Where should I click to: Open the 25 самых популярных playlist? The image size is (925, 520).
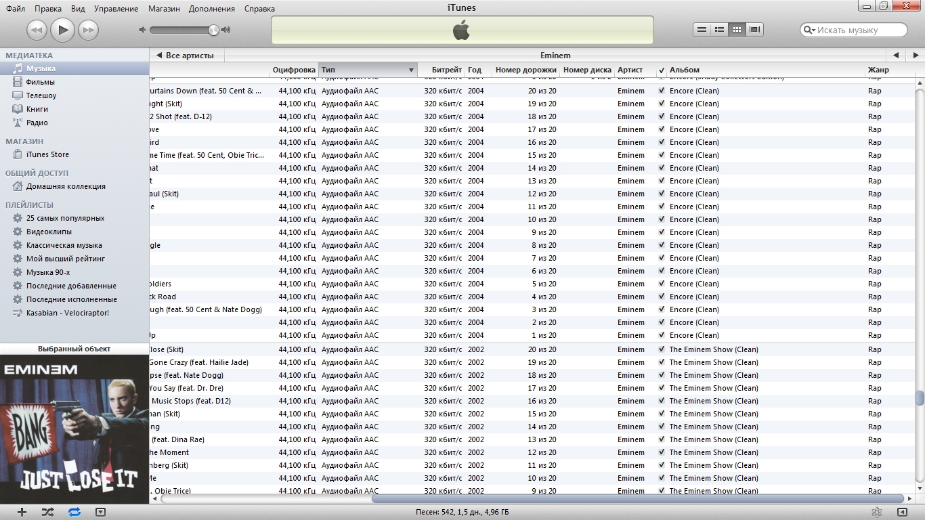(65, 218)
